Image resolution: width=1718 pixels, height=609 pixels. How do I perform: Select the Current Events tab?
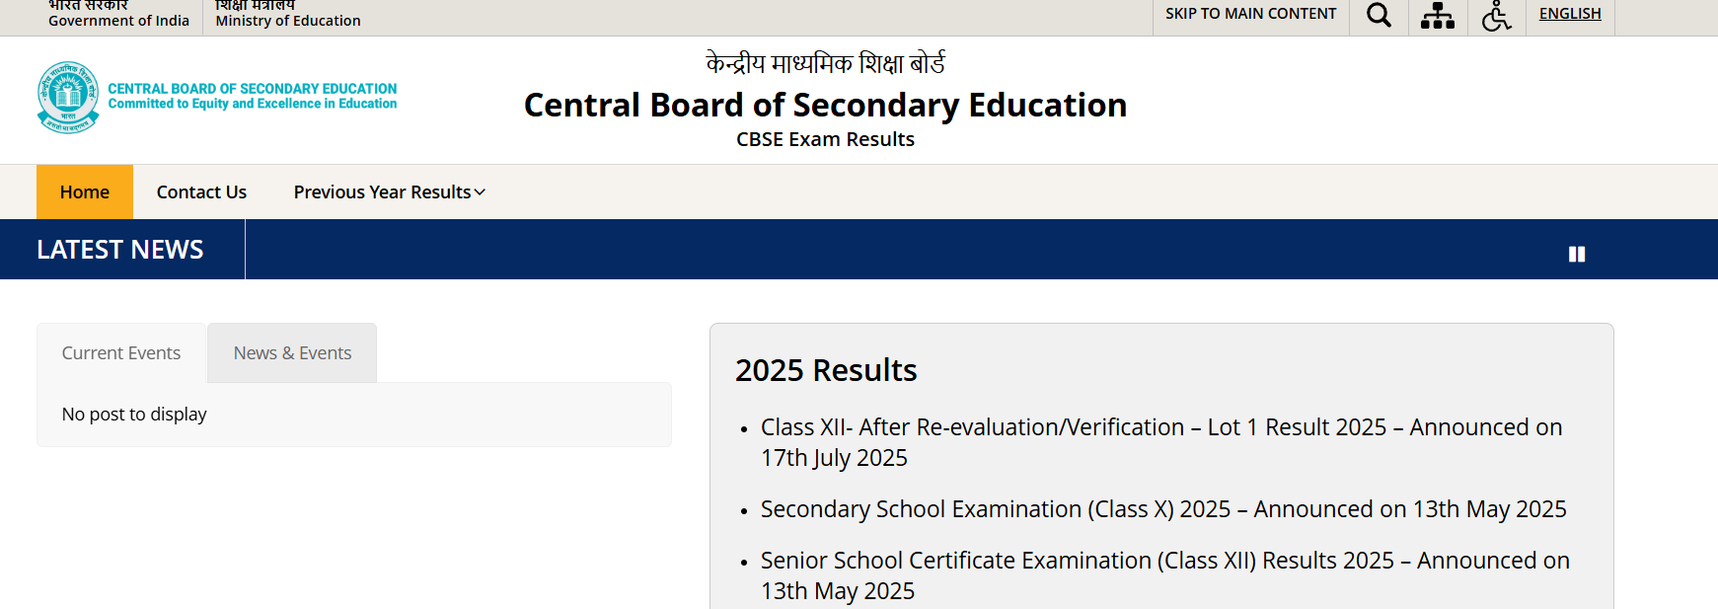pyautogui.click(x=121, y=353)
